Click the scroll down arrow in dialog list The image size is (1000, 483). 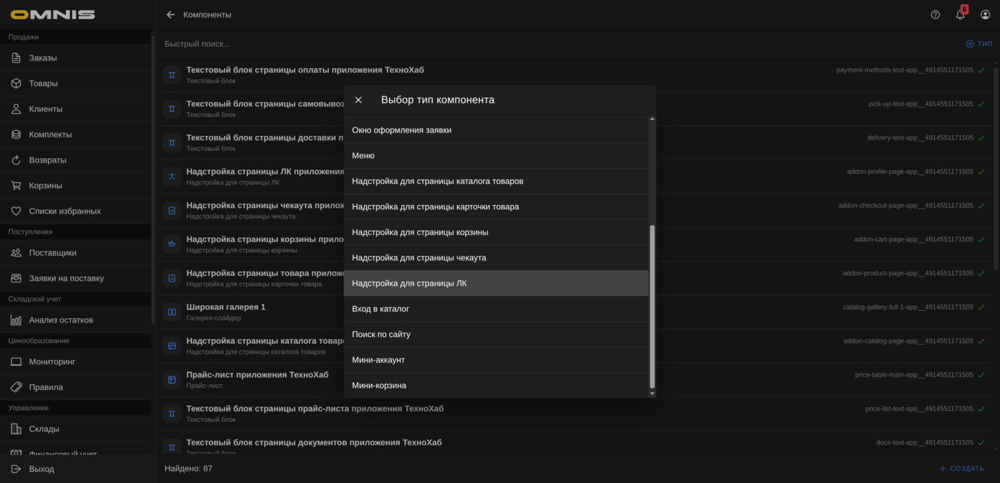(652, 393)
